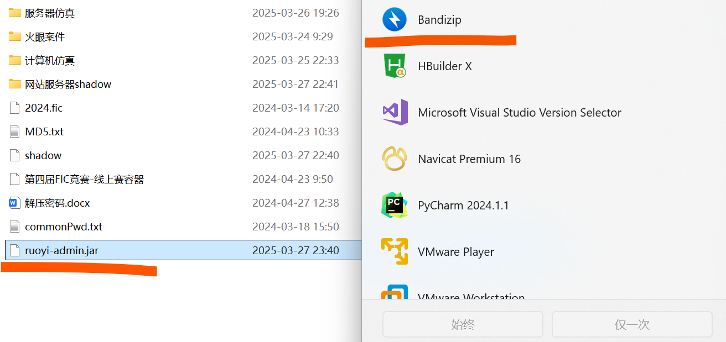Click the 始终 (Always) button
726x342 pixels.
pos(463,324)
